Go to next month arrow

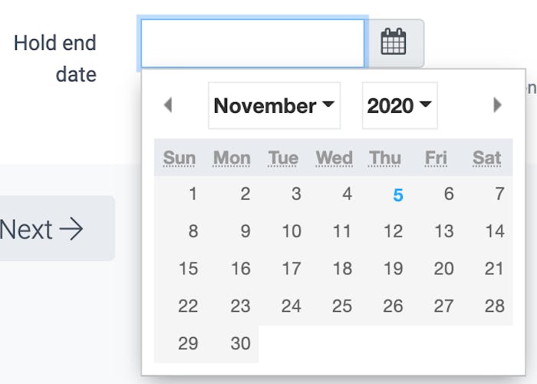tap(497, 105)
